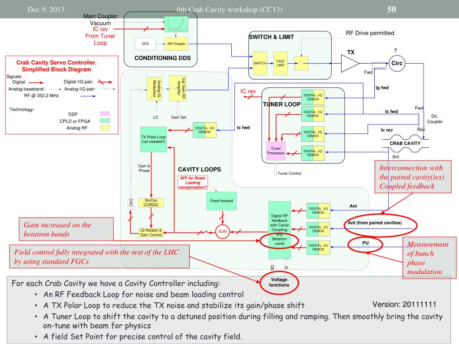Click the FAST LIMIT block
The height and width of the screenshot is (344, 459).
(x=281, y=63)
